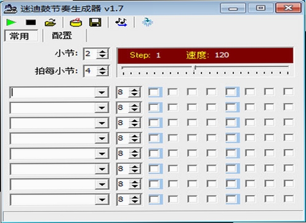Open the seventh row's instrument dropdown
306x223 pixels.
[x=102, y=184]
